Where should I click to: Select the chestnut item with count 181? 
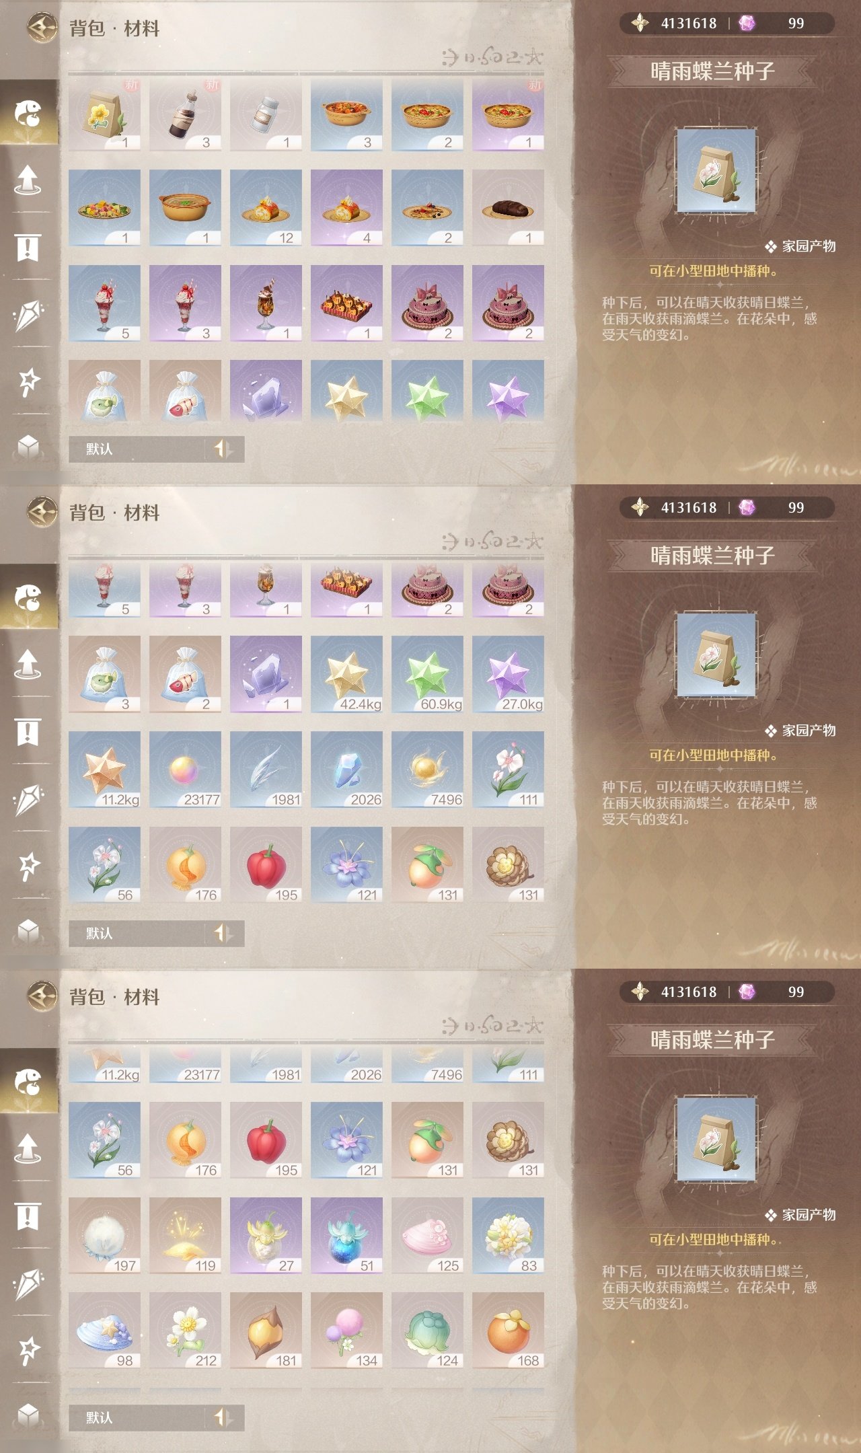tap(266, 1330)
